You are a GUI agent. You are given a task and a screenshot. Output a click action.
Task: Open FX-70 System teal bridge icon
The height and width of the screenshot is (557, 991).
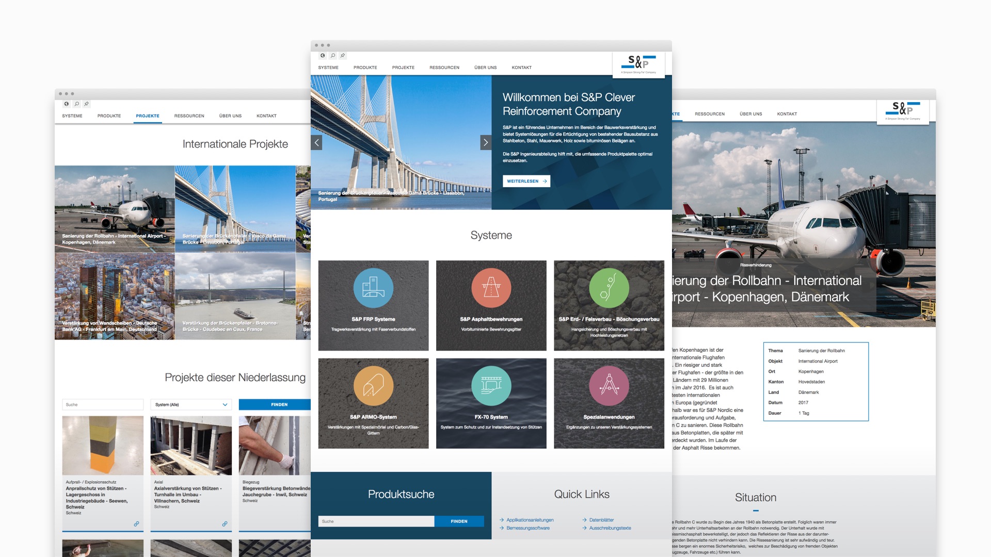pos(491,386)
